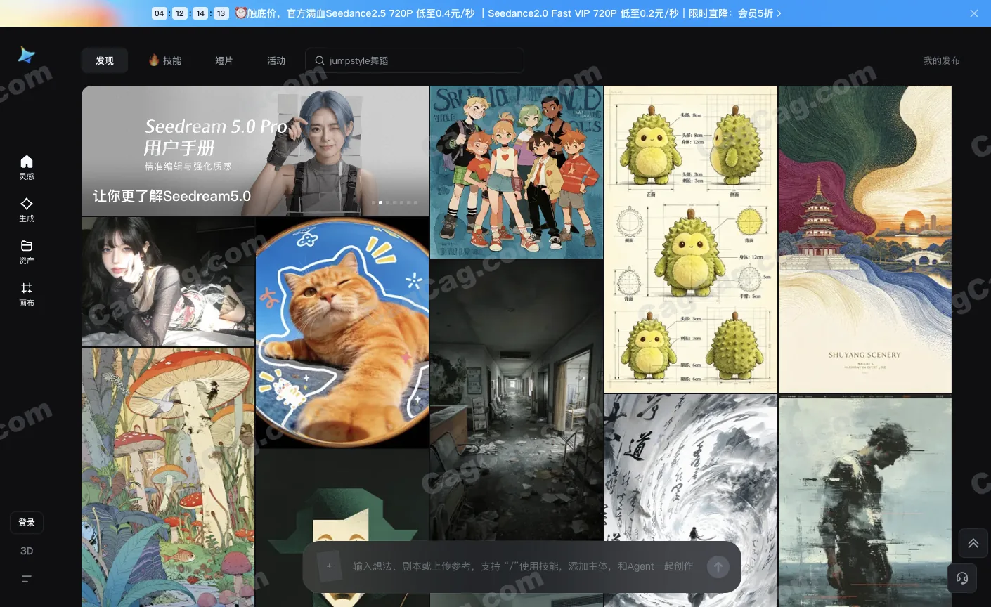Switch to the 发现 tab
The width and height of the screenshot is (991, 607).
(105, 60)
